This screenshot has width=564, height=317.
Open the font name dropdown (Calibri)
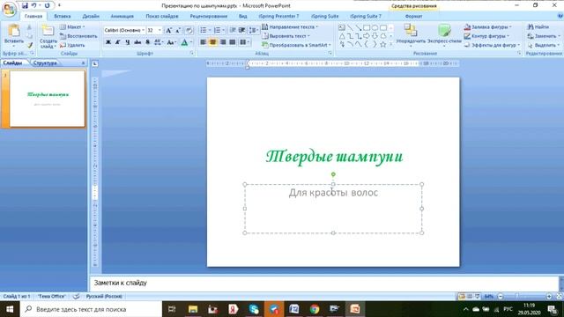[143, 30]
